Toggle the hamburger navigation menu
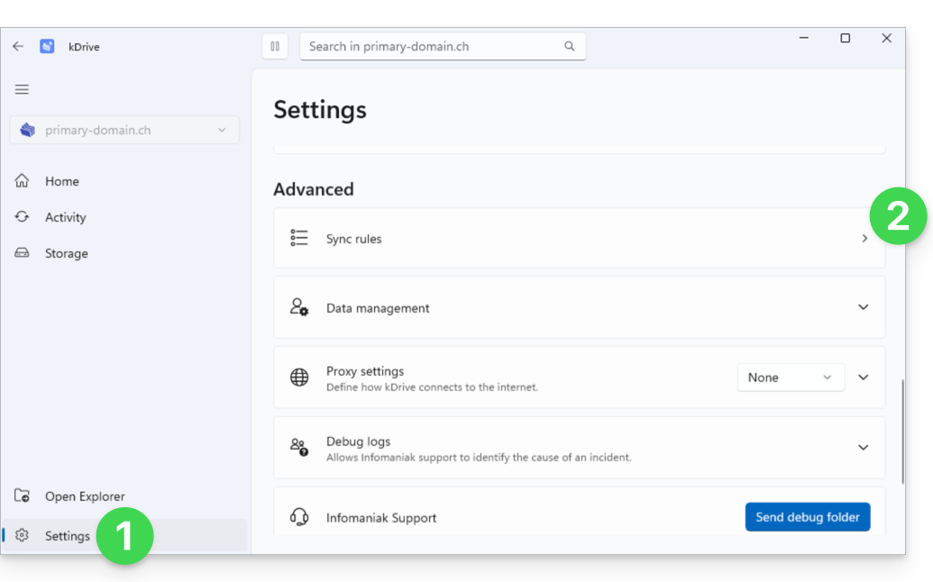 pos(22,89)
